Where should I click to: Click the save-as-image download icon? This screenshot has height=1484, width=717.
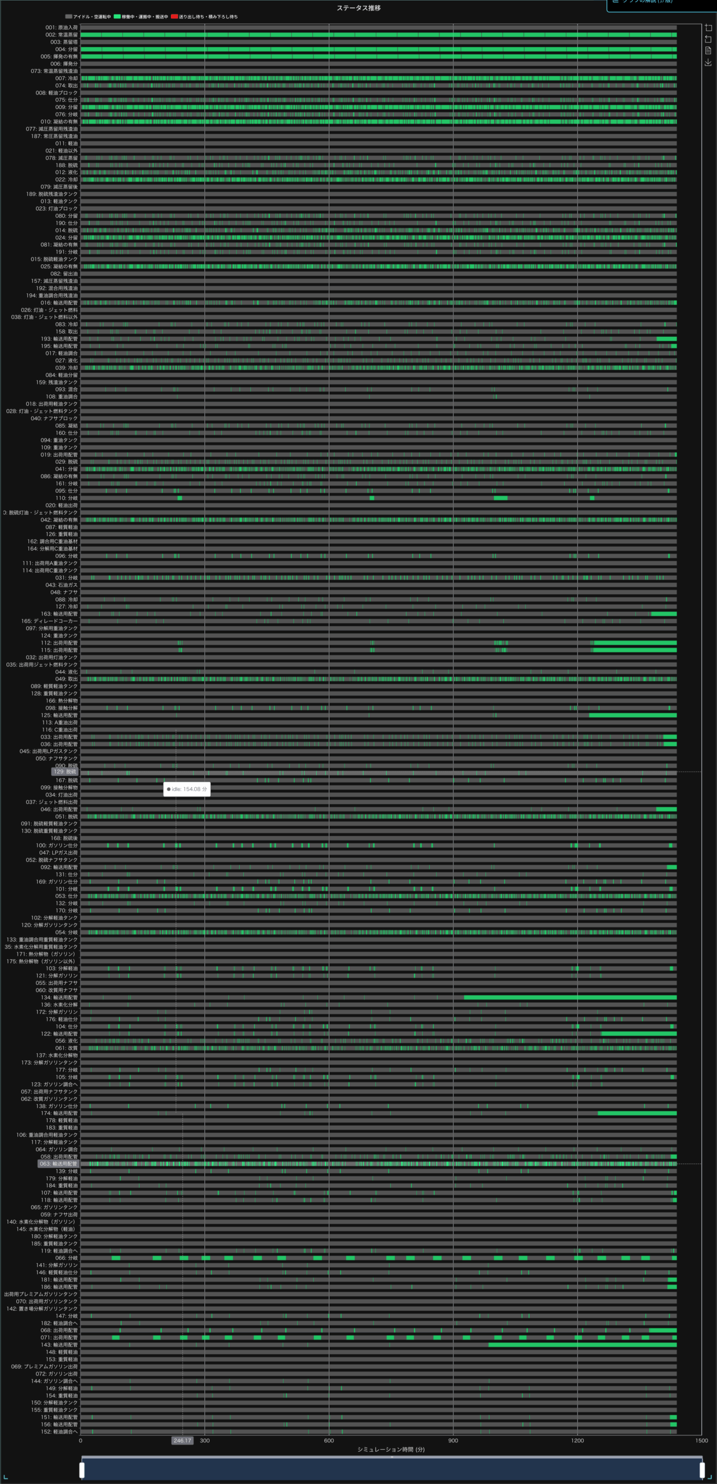click(x=708, y=63)
